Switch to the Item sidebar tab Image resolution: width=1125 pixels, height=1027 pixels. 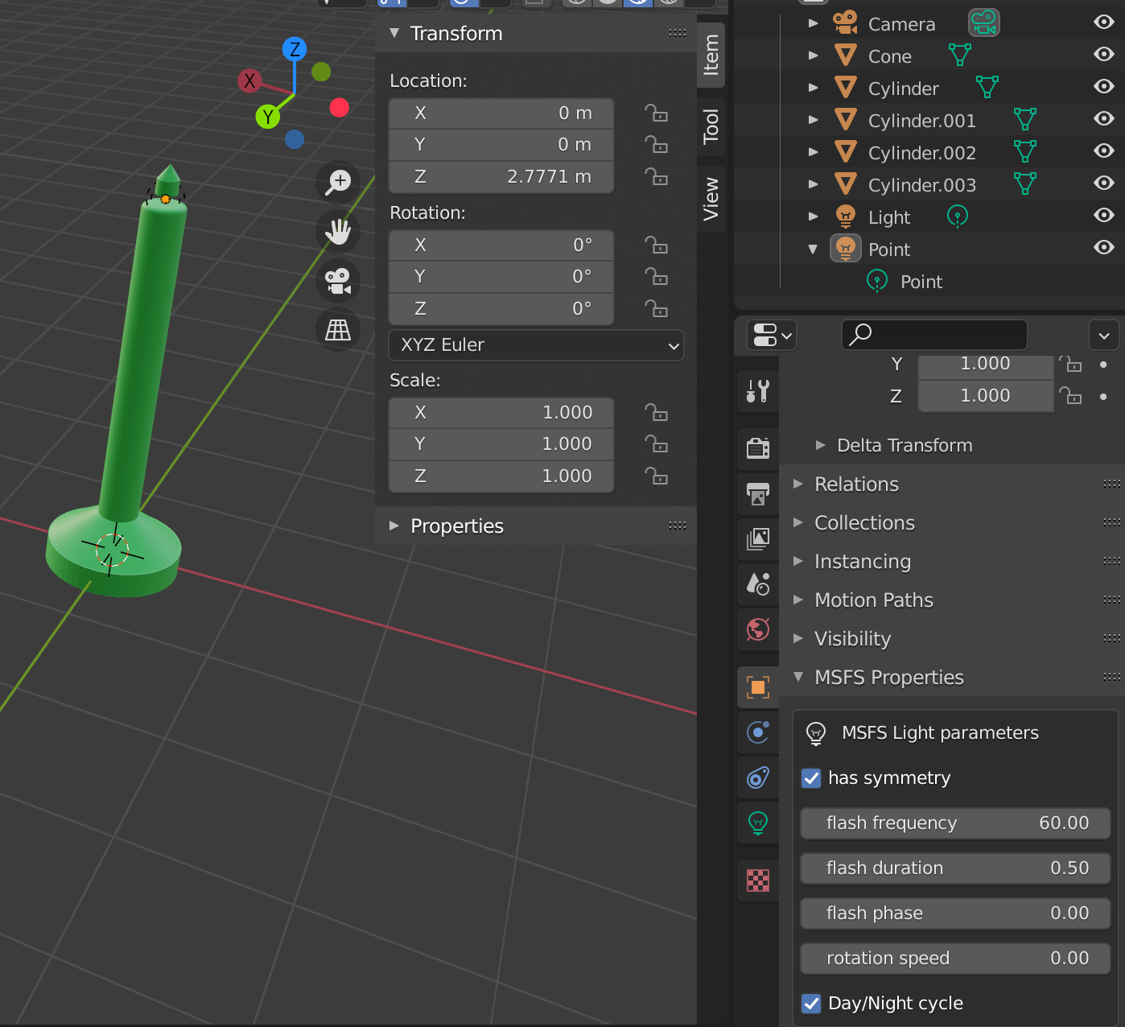tap(711, 55)
